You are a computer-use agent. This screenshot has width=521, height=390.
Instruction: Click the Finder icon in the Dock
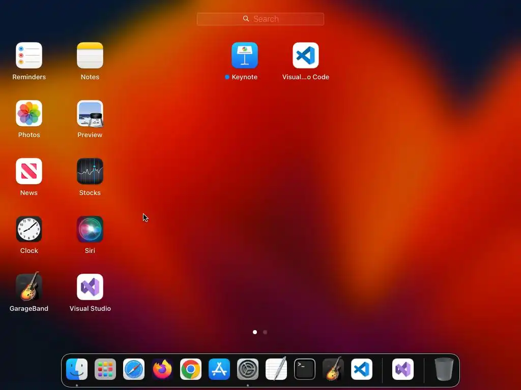77,369
